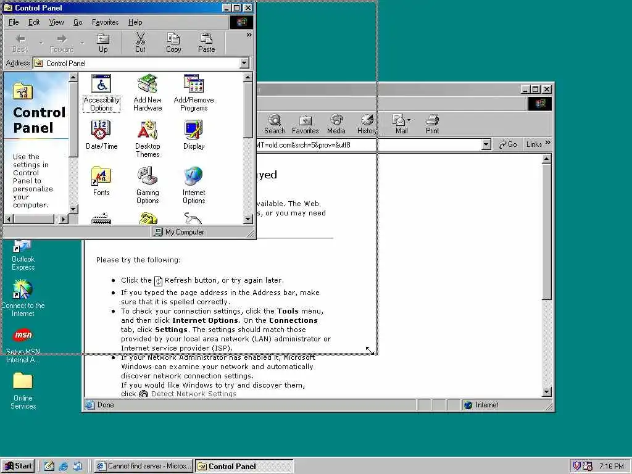Viewport: 632px width, 474px height.
Task: Click the Paste toolbar button
Action: pyautogui.click(x=206, y=43)
